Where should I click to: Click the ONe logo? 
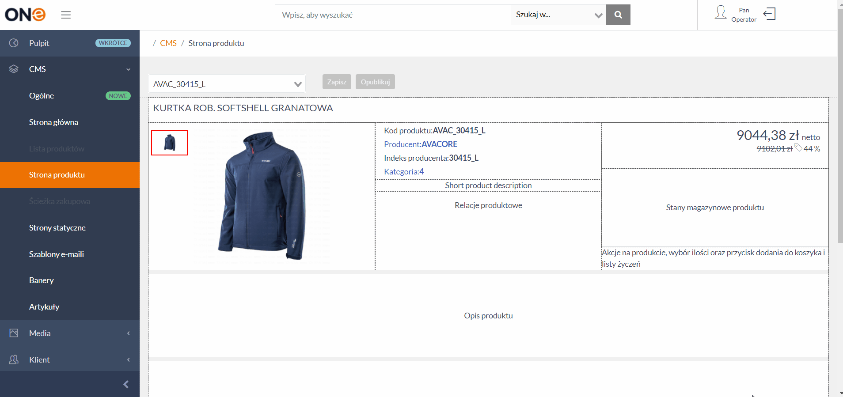point(25,15)
